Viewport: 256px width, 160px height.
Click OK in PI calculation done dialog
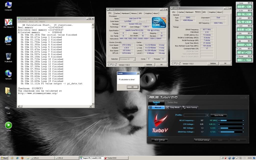pyautogui.click(x=132, y=87)
